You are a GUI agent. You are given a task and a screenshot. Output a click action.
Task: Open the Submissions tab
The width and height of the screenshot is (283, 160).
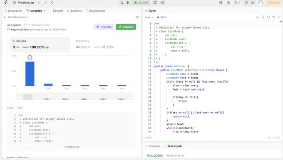point(95,11)
